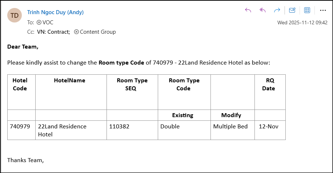Click the Multiple Bed table cell
The height and width of the screenshot is (173, 333).
[x=230, y=127]
